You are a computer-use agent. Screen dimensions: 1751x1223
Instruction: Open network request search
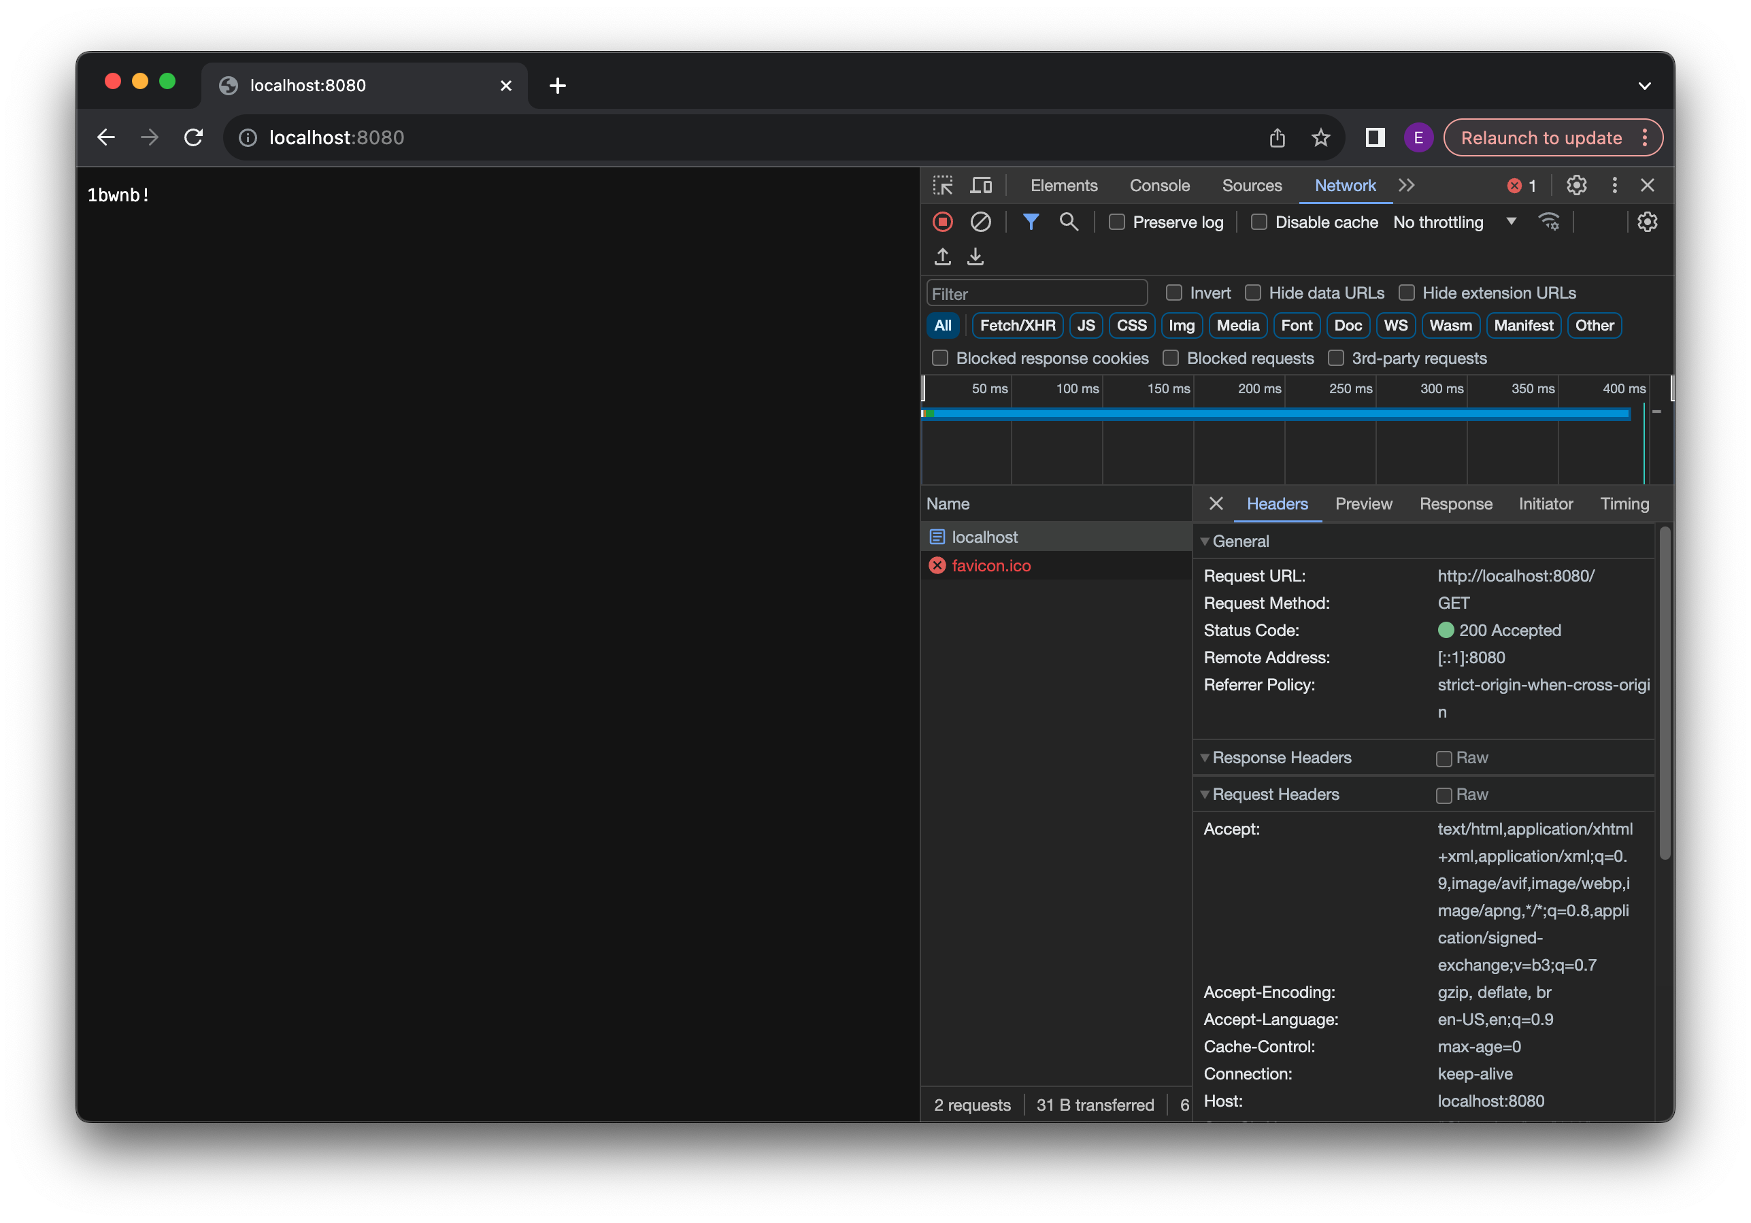tap(1069, 222)
